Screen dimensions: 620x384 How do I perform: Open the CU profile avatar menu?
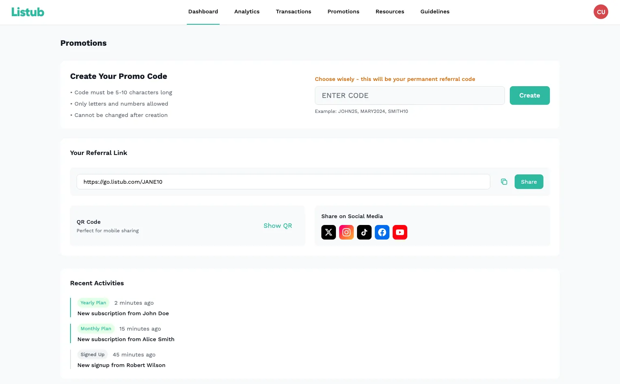point(601,12)
